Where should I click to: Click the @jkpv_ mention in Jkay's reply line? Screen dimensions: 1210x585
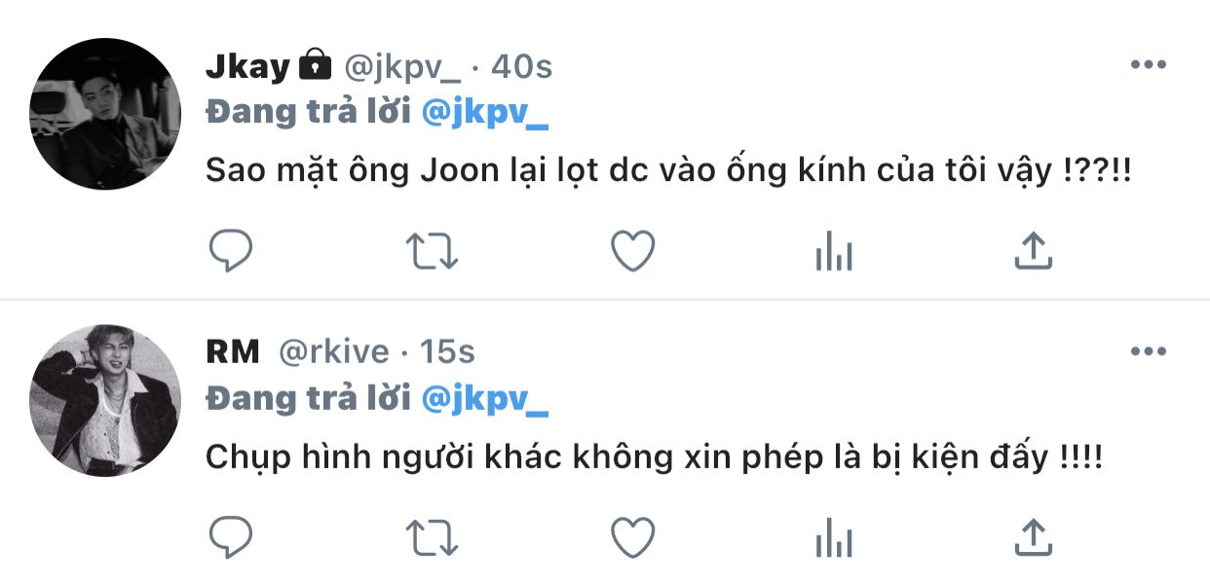(x=485, y=113)
